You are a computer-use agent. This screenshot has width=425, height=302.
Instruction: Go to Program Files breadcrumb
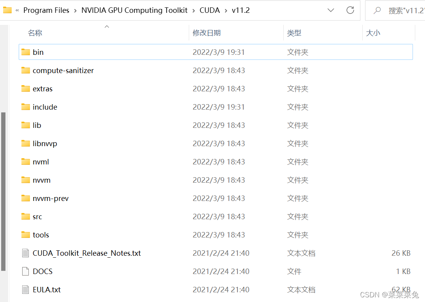[x=46, y=10]
